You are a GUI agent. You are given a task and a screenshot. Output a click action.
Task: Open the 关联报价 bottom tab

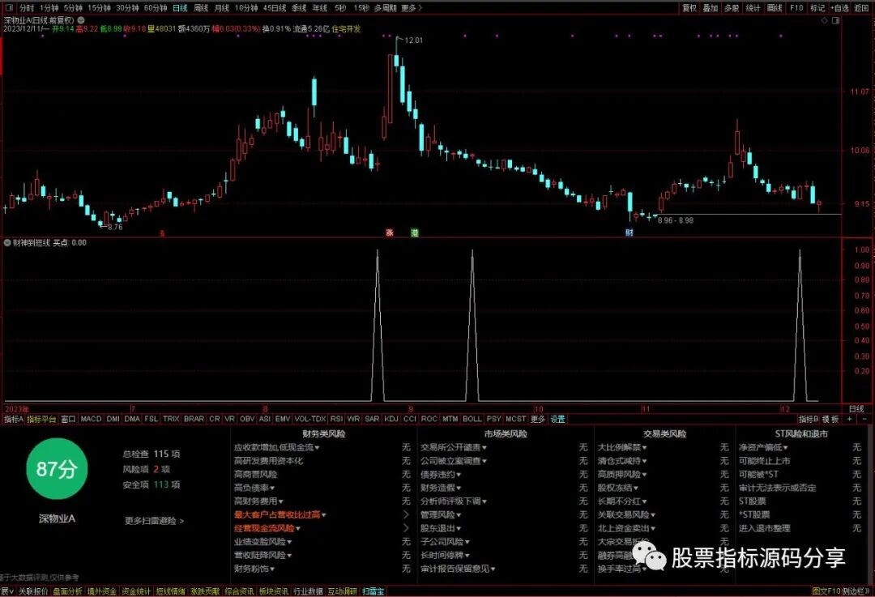click(33, 591)
